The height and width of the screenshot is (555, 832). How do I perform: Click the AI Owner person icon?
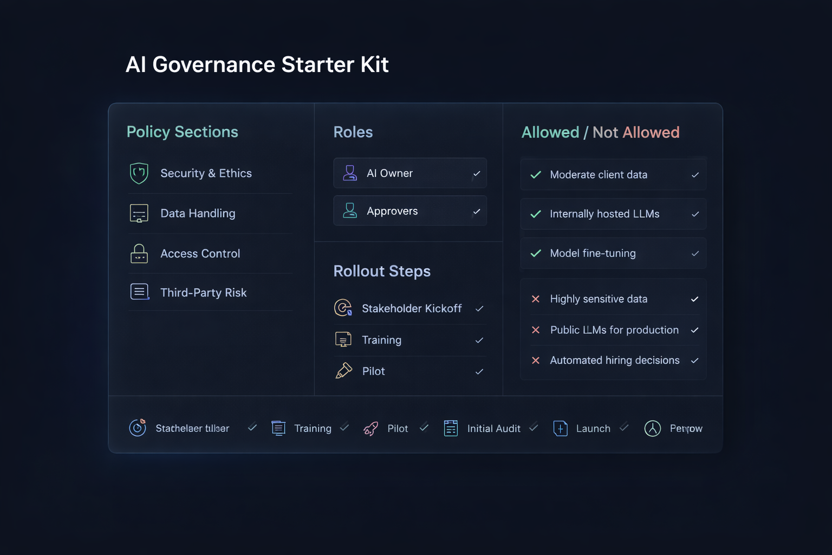click(350, 173)
